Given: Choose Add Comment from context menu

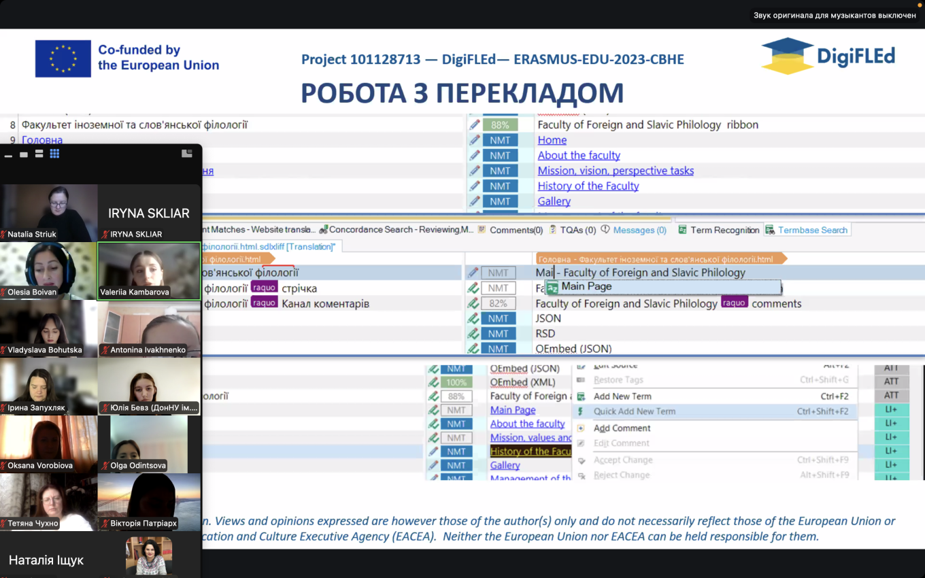Looking at the screenshot, I should coord(622,428).
